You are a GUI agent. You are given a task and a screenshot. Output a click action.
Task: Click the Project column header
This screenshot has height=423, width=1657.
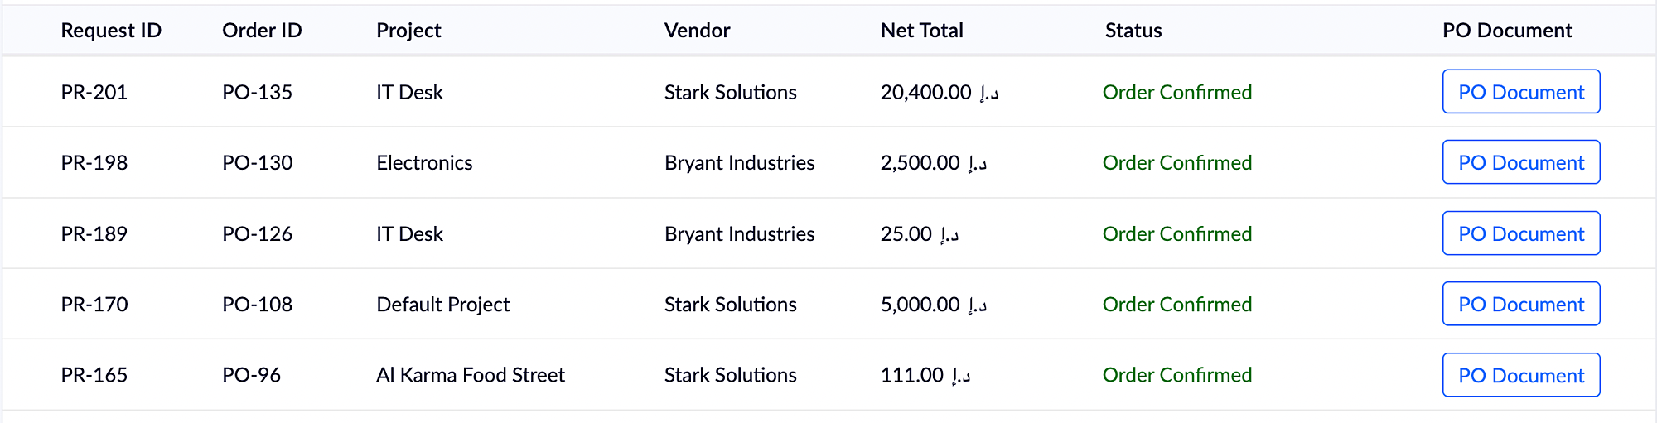tap(408, 31)
